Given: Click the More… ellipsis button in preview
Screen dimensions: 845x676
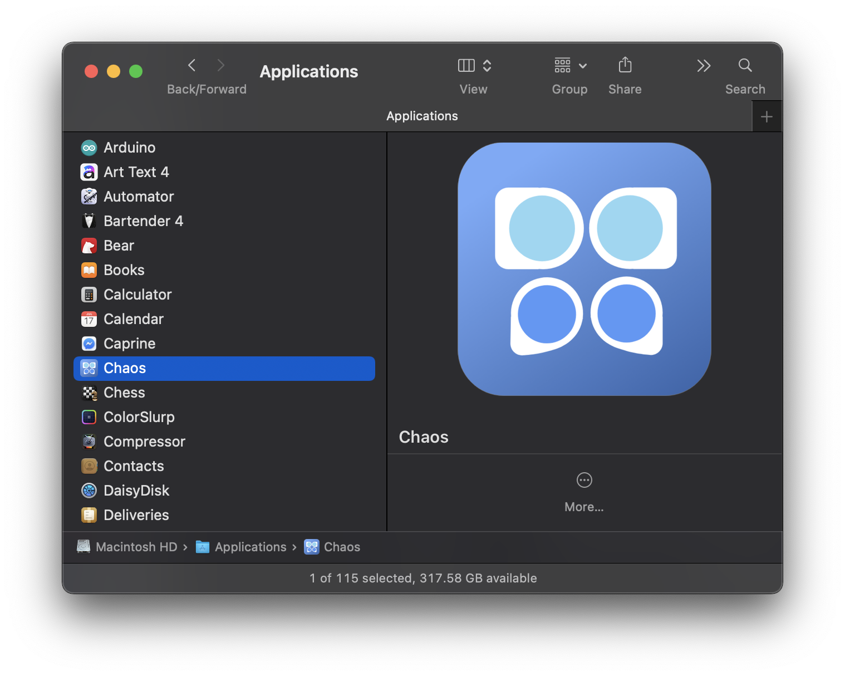Looking at the screenshot, I should [584, 480].
